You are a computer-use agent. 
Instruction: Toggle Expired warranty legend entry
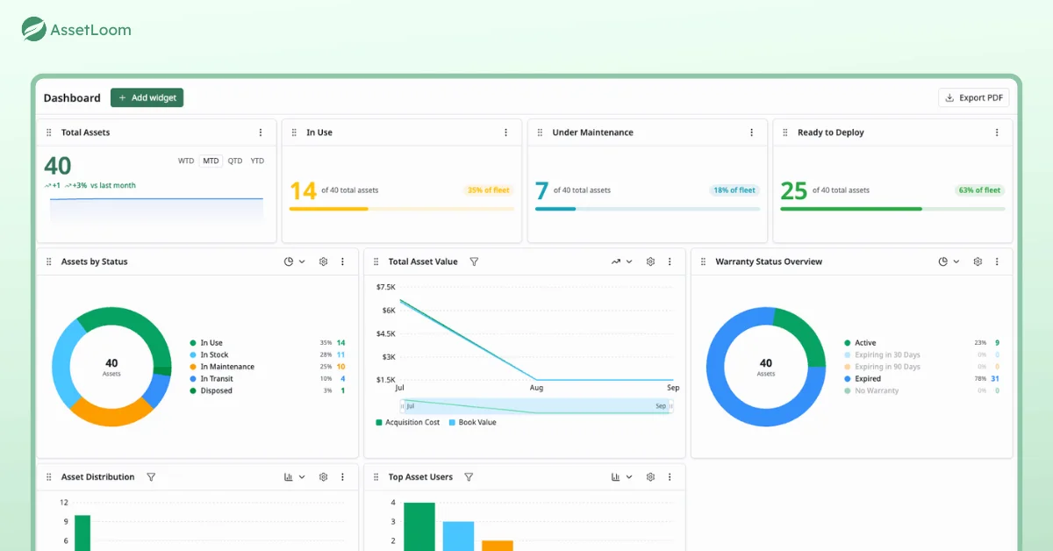pyautogui.click(x=921, y=379)
